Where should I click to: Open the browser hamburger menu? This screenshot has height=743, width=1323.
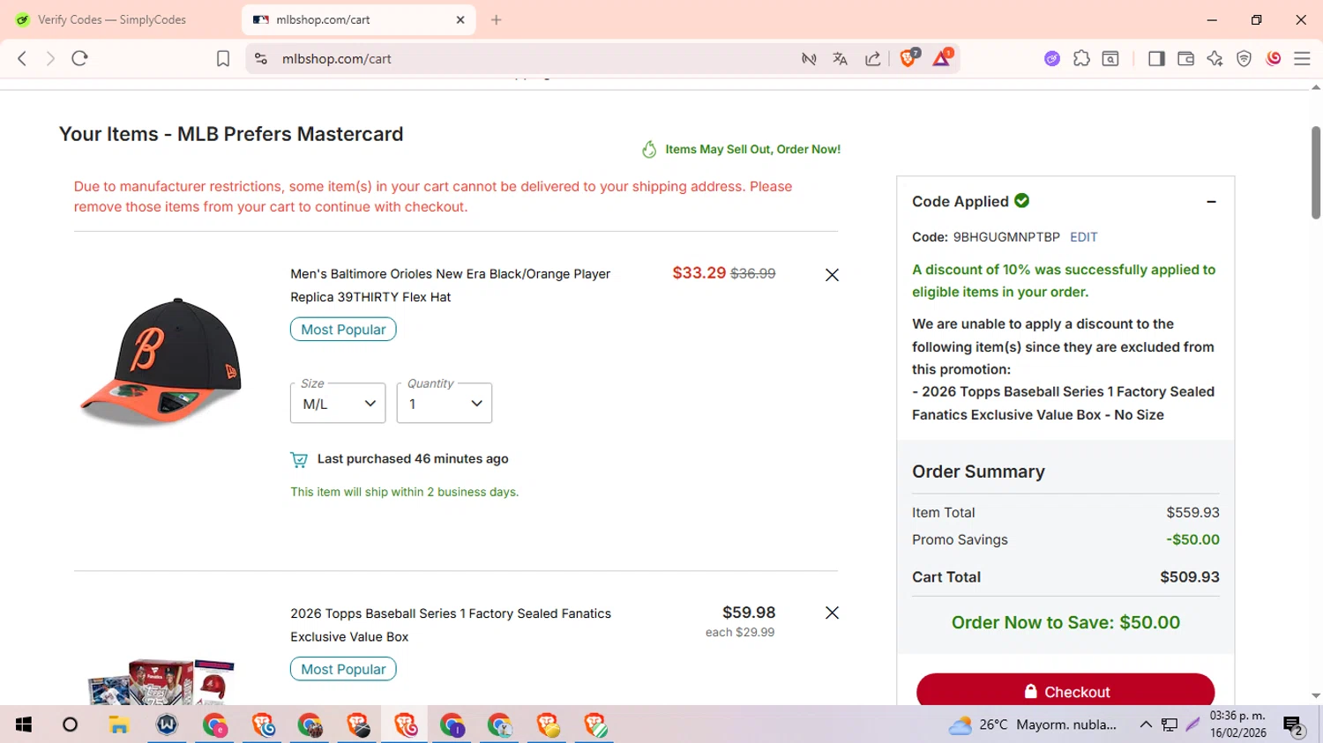[x=1302, y=58]
